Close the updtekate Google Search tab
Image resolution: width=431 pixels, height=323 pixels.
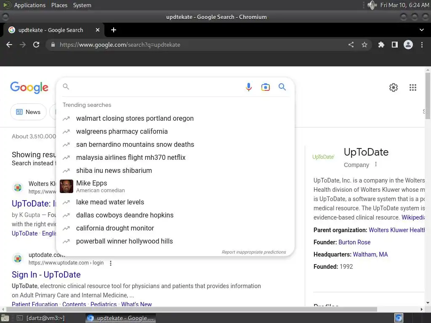[x=98, y=30]
